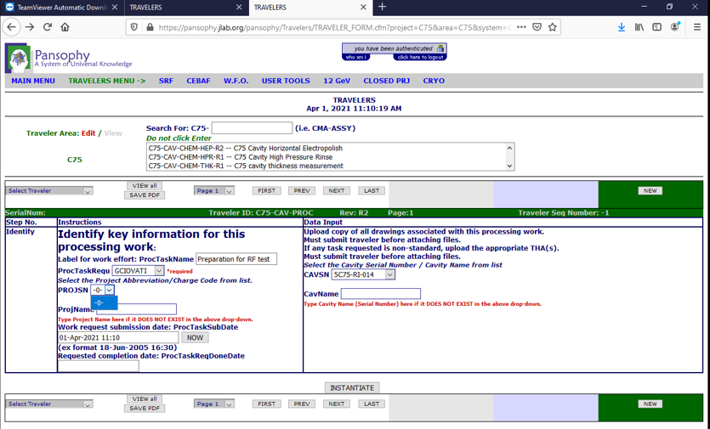The width and height of the screenshot is (710, 429).
Task: Select C75 Cavity High Pressure Rinse entry
Action: coord(241,157)
